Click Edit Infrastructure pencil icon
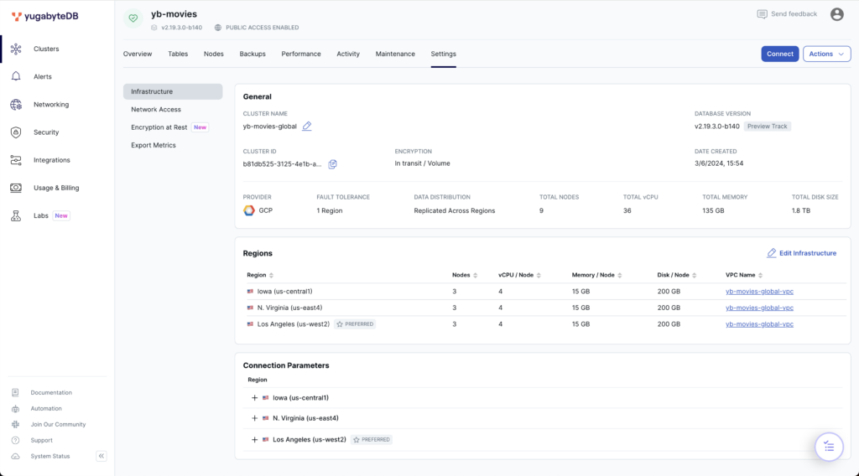859x476 pixels. (772, 253)
